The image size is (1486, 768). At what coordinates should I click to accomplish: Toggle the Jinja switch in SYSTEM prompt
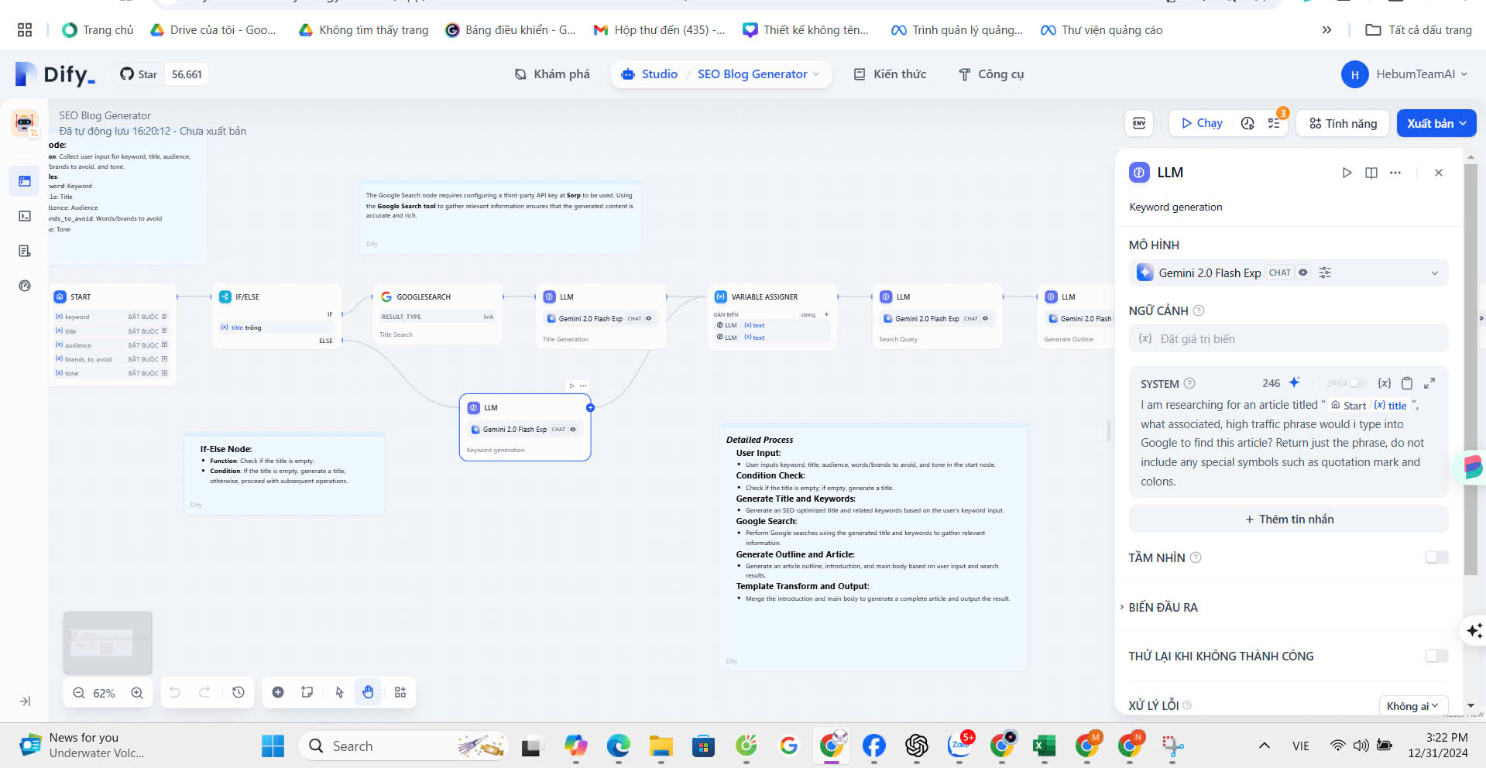tap(1356, 383)
